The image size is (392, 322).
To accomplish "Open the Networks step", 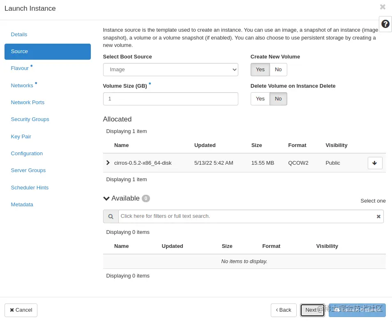I will [x=22, y=85].
